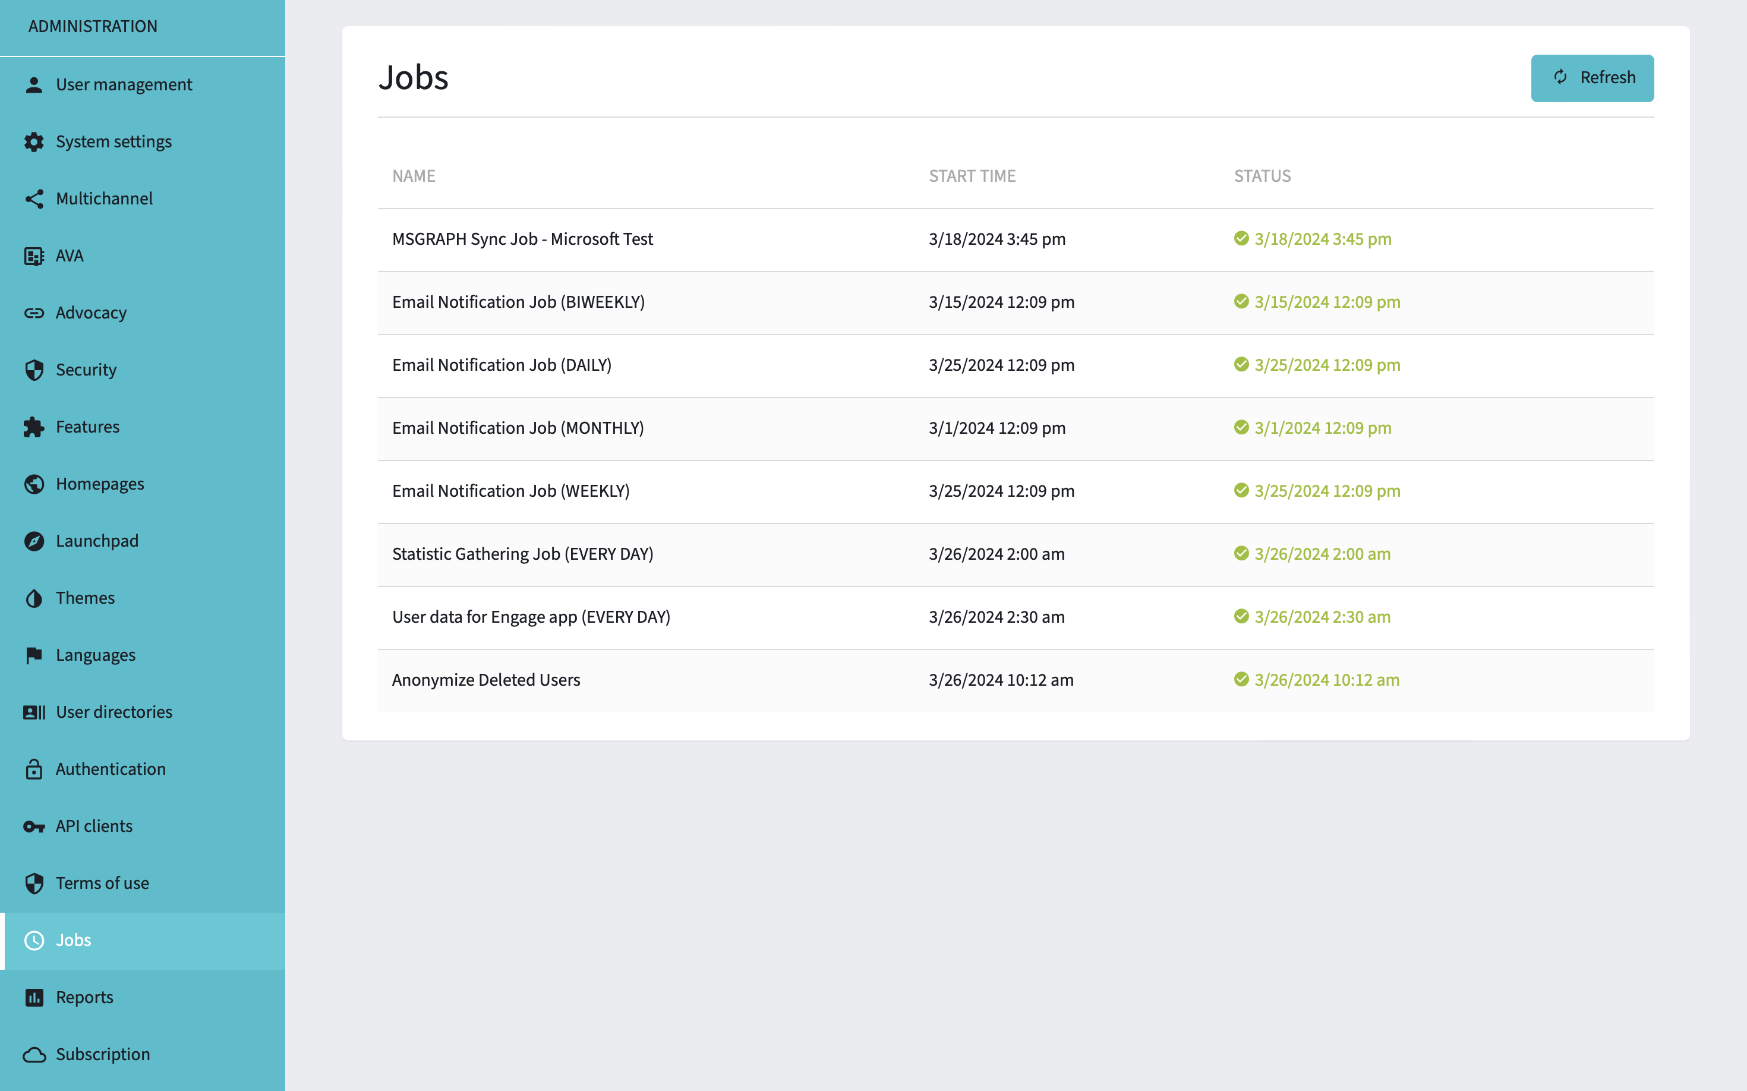Viewport: 1747px width, 1091px height.
Task: Select Email Notification Job (BIWEEKLY) name
Action: pyautogui.click(x=518, y=302)
